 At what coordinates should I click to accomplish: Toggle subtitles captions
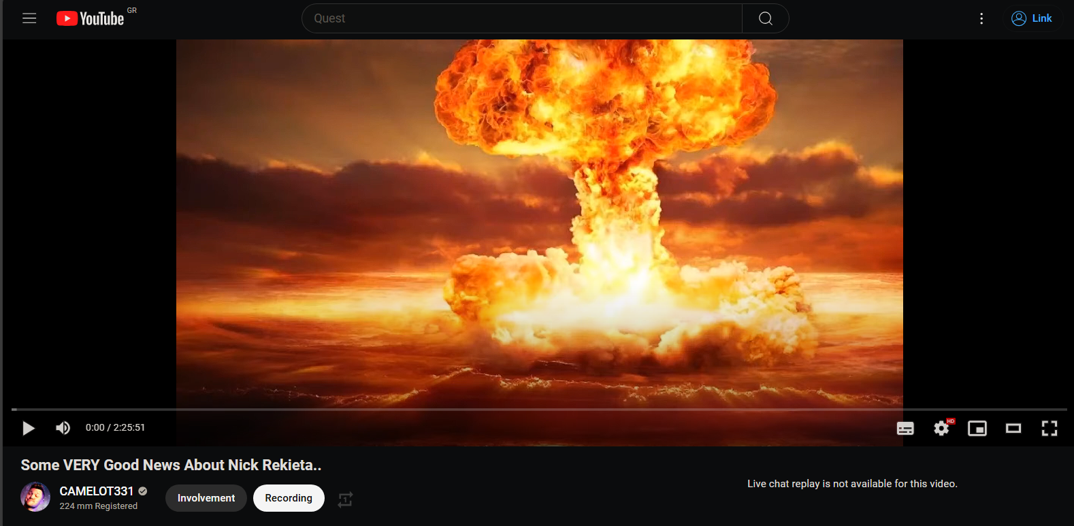click(905, 428)
